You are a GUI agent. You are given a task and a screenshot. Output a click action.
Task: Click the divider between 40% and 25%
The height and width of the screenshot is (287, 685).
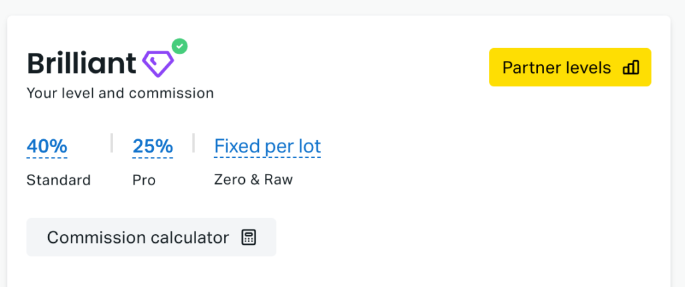(x=112, y=143)
